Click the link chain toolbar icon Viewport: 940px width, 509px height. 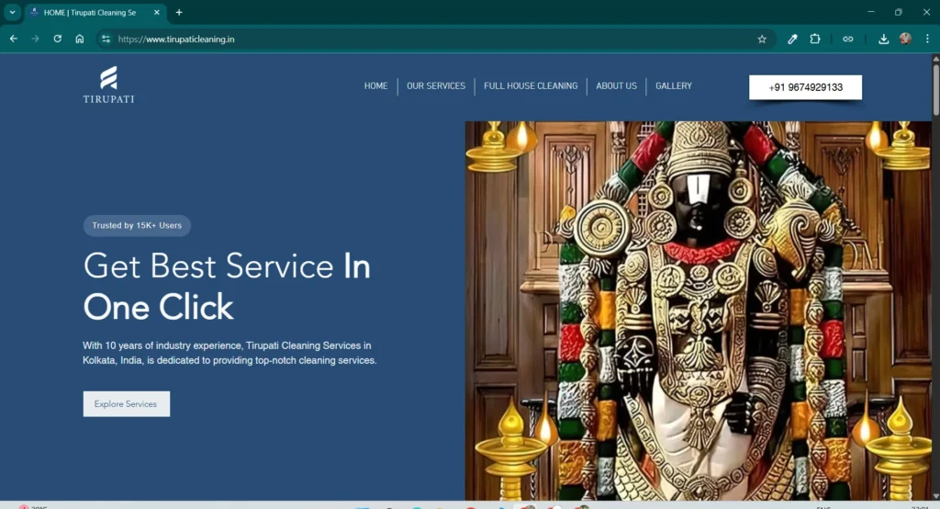[847, 39]
